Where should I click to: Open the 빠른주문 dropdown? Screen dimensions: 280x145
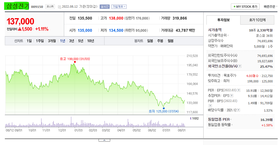(x=271, y=7)
